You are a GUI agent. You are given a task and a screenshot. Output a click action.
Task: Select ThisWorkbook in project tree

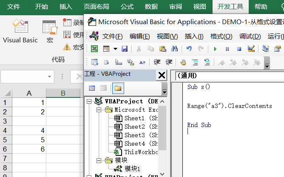coord(136,152)
